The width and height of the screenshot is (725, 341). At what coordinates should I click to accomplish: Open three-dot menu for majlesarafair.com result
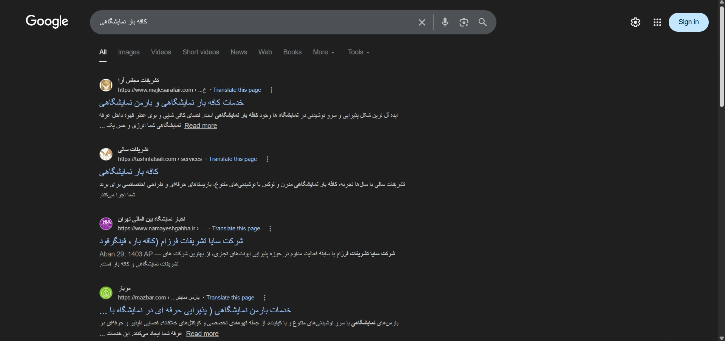pos(271,90)
